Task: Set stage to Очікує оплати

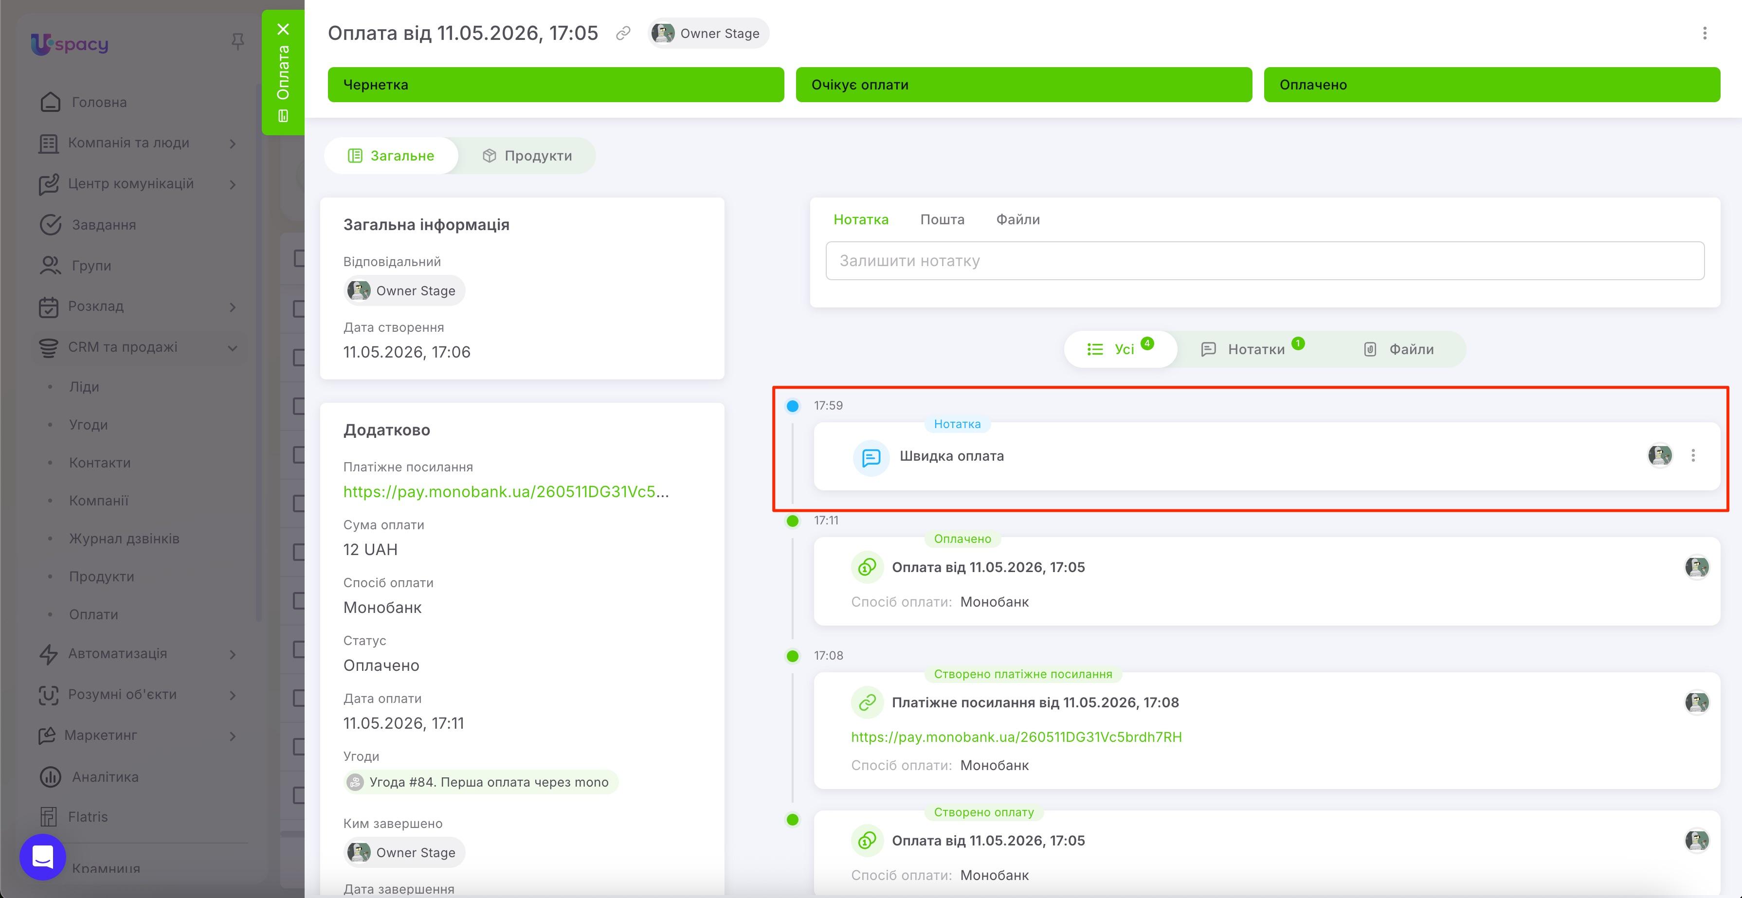Action: tap(1024, 85)
